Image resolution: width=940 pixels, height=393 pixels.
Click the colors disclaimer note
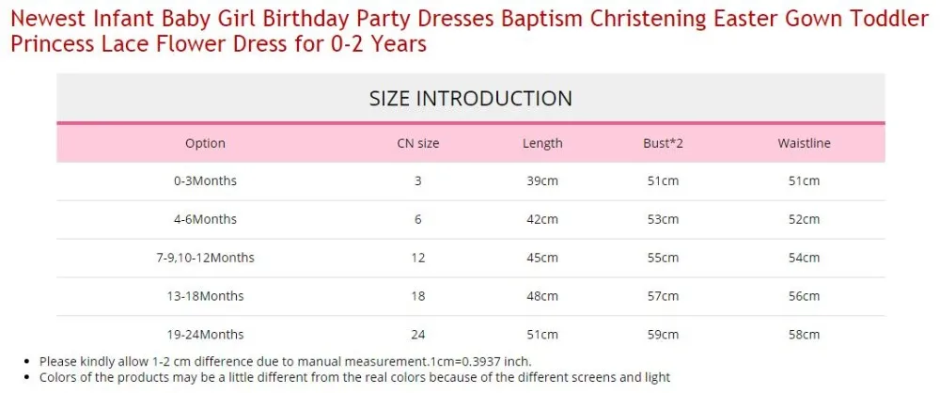pyautogui.click(x=355, y=377)
